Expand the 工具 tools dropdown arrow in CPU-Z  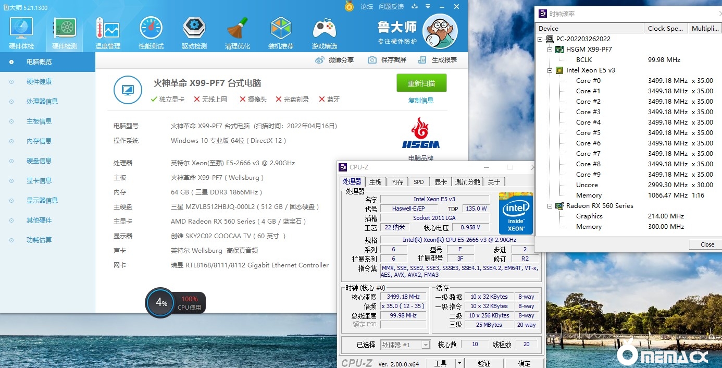click(x=459, y=363)
